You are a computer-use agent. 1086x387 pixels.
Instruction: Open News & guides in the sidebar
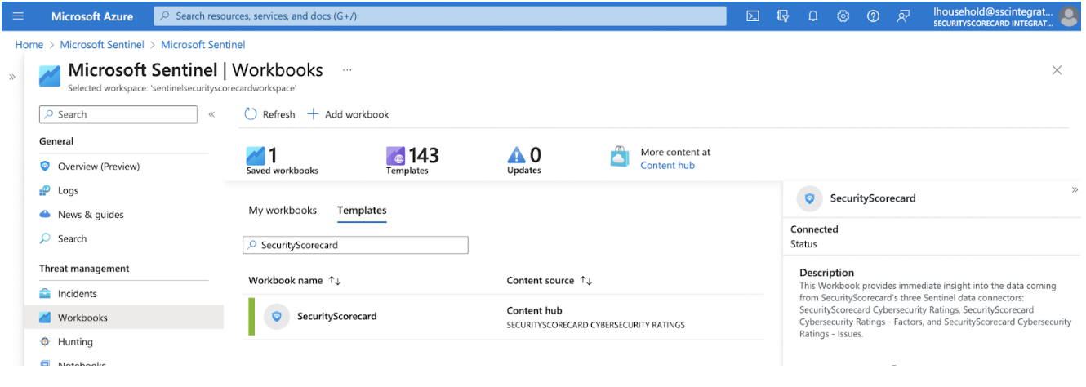pos(91,215)
